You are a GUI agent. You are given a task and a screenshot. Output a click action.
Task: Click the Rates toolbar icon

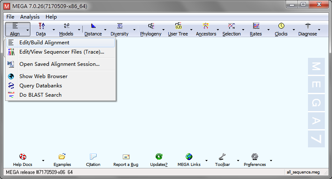coord(256,26)
